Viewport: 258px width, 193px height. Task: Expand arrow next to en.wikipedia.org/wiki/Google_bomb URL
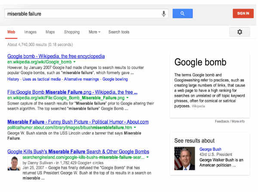(75, 62)
